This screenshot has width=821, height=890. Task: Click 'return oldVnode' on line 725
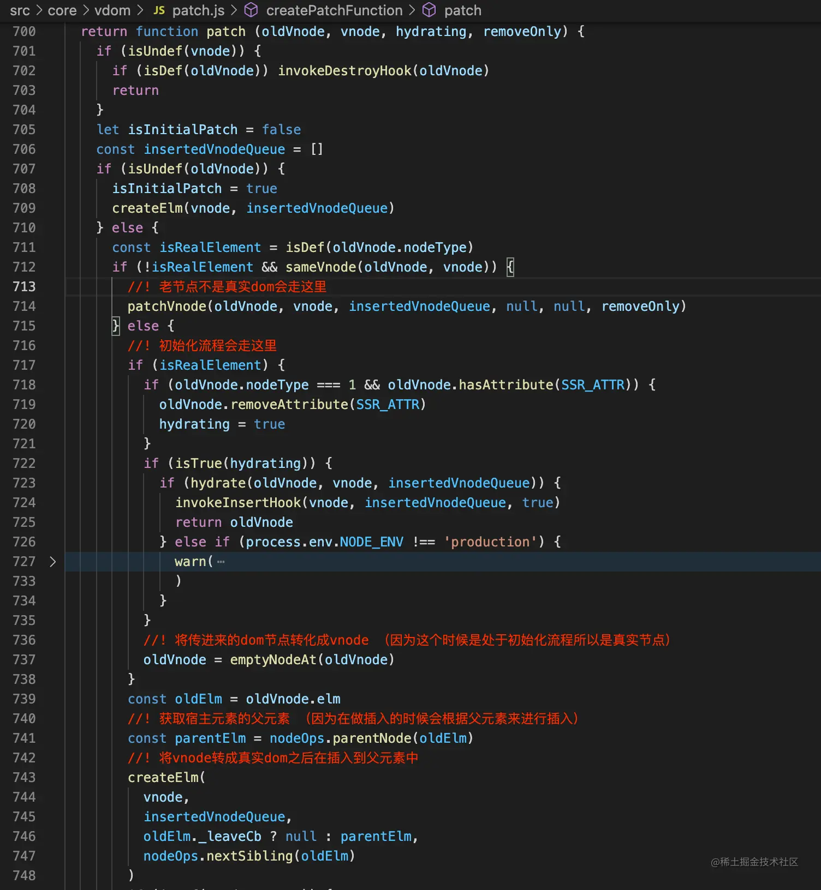(234, 522)
